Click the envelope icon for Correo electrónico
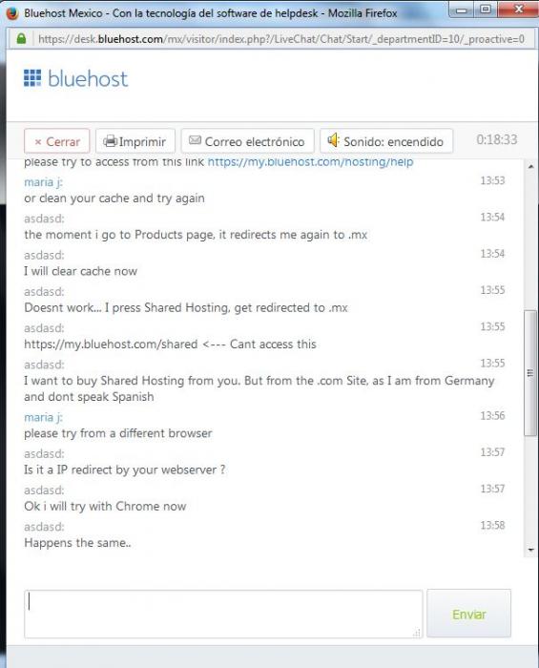This screenshot has height=668, width=539. point(195,140)
